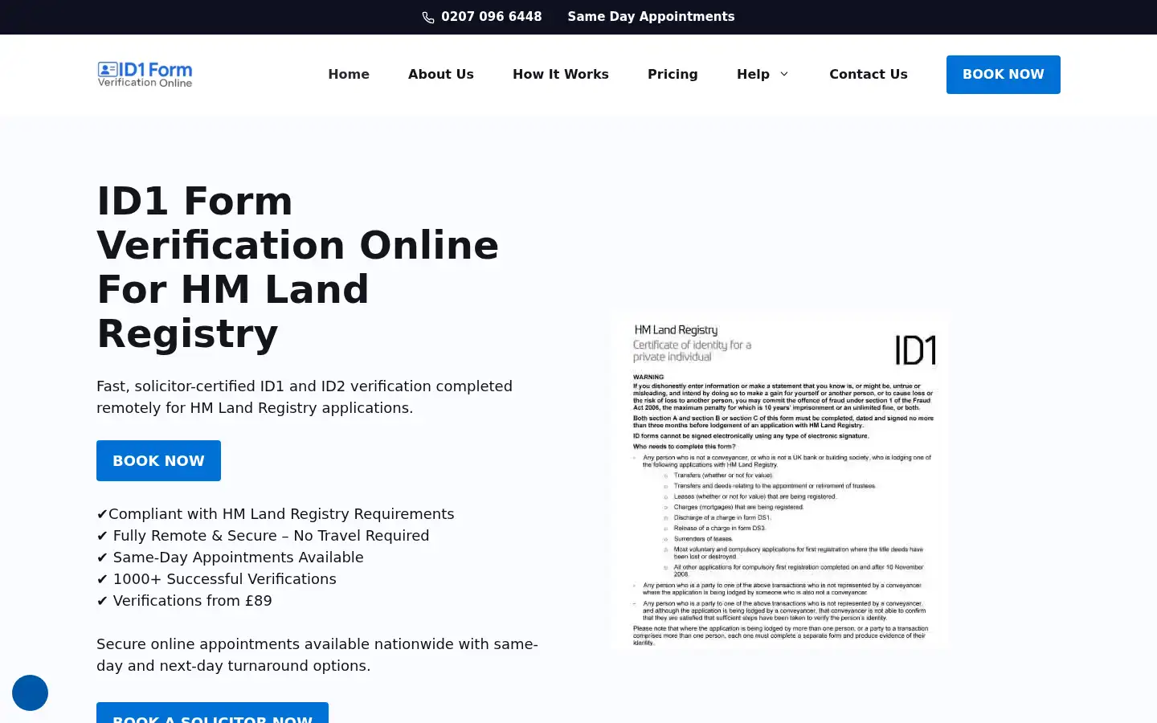Click 'Fast, solicitor-certified ID1 and ID2' paragraph
1157x723 pixels.
305,397
